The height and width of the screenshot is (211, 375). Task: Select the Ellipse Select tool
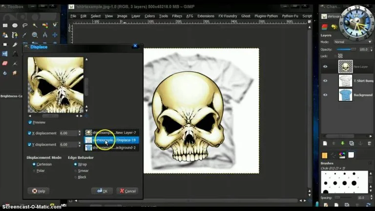(15, 25)
